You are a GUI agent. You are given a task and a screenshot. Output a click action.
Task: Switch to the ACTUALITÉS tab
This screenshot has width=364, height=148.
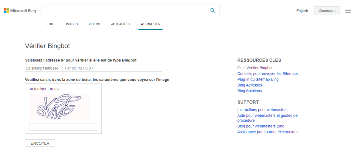click(x=120, y=24)
